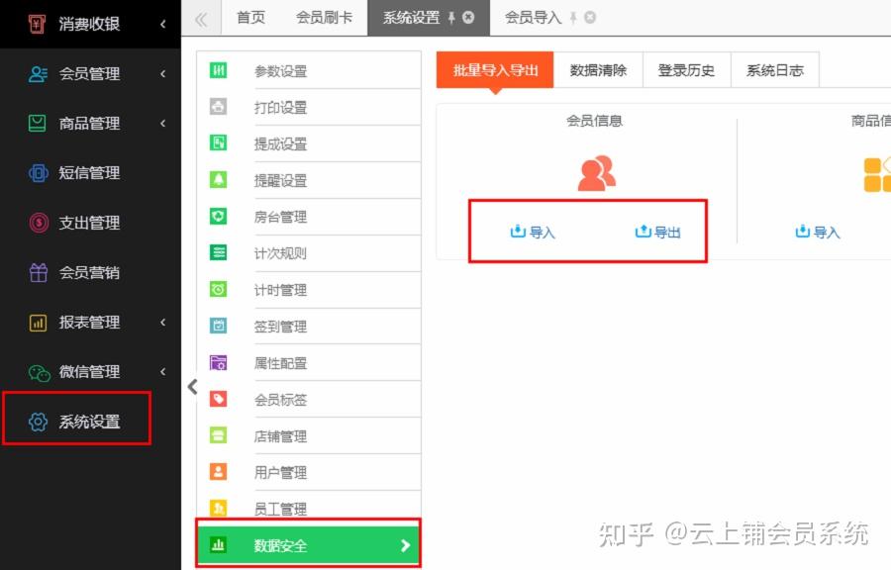Viewport: 891px width, 570px height.
Task: Click the 店铺管理 shop icon
Action: pos(218,435)
